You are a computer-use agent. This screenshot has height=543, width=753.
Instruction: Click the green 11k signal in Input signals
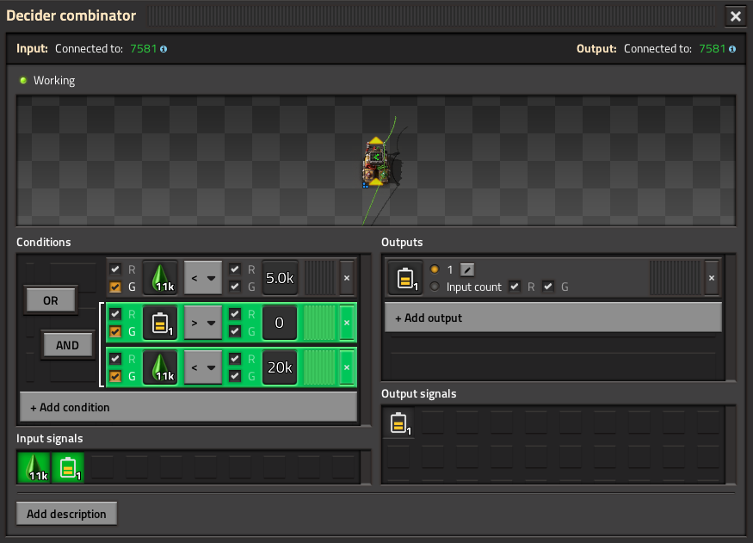click(34, 467)
